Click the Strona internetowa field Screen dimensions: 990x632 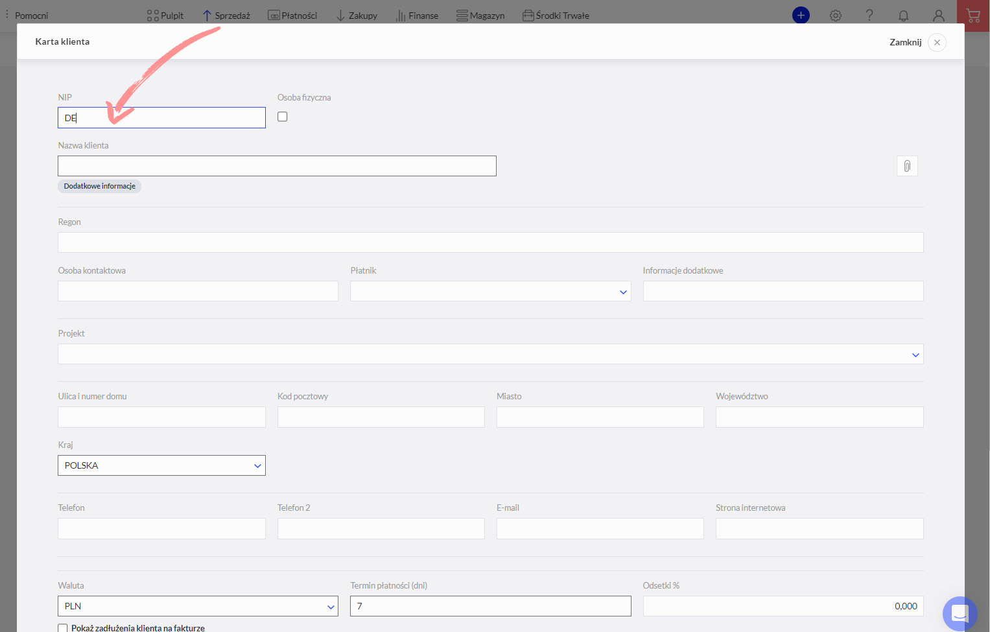(x=819, y=528)
